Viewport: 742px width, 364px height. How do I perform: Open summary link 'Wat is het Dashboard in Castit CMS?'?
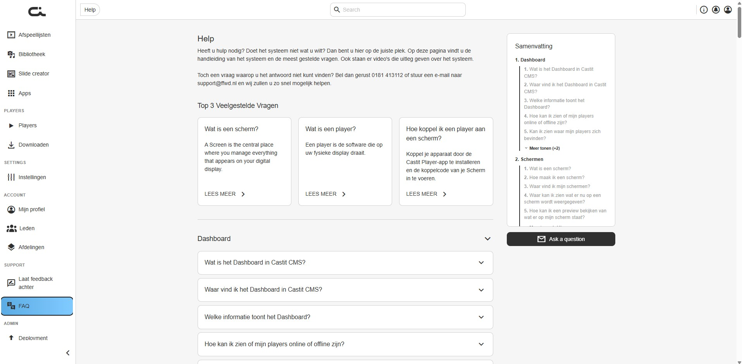tap(559, 73)
